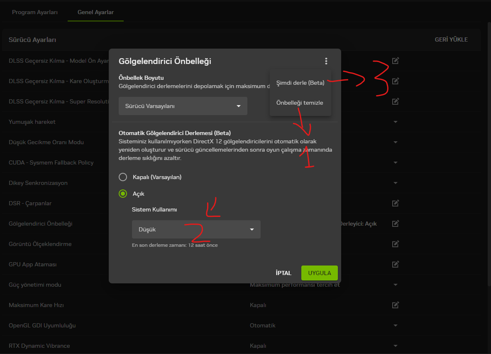Select the Maksimum Kare Hızı row label

coord(37,305)
